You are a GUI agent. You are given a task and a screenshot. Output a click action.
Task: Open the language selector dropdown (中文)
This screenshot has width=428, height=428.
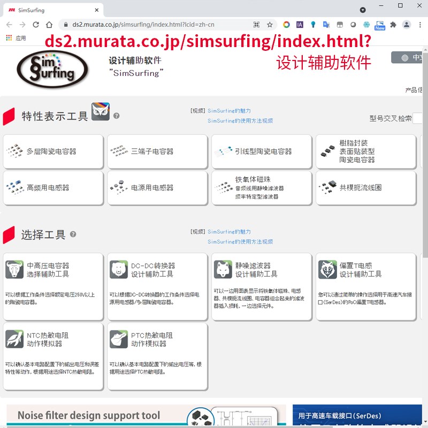tap(407, 58)
